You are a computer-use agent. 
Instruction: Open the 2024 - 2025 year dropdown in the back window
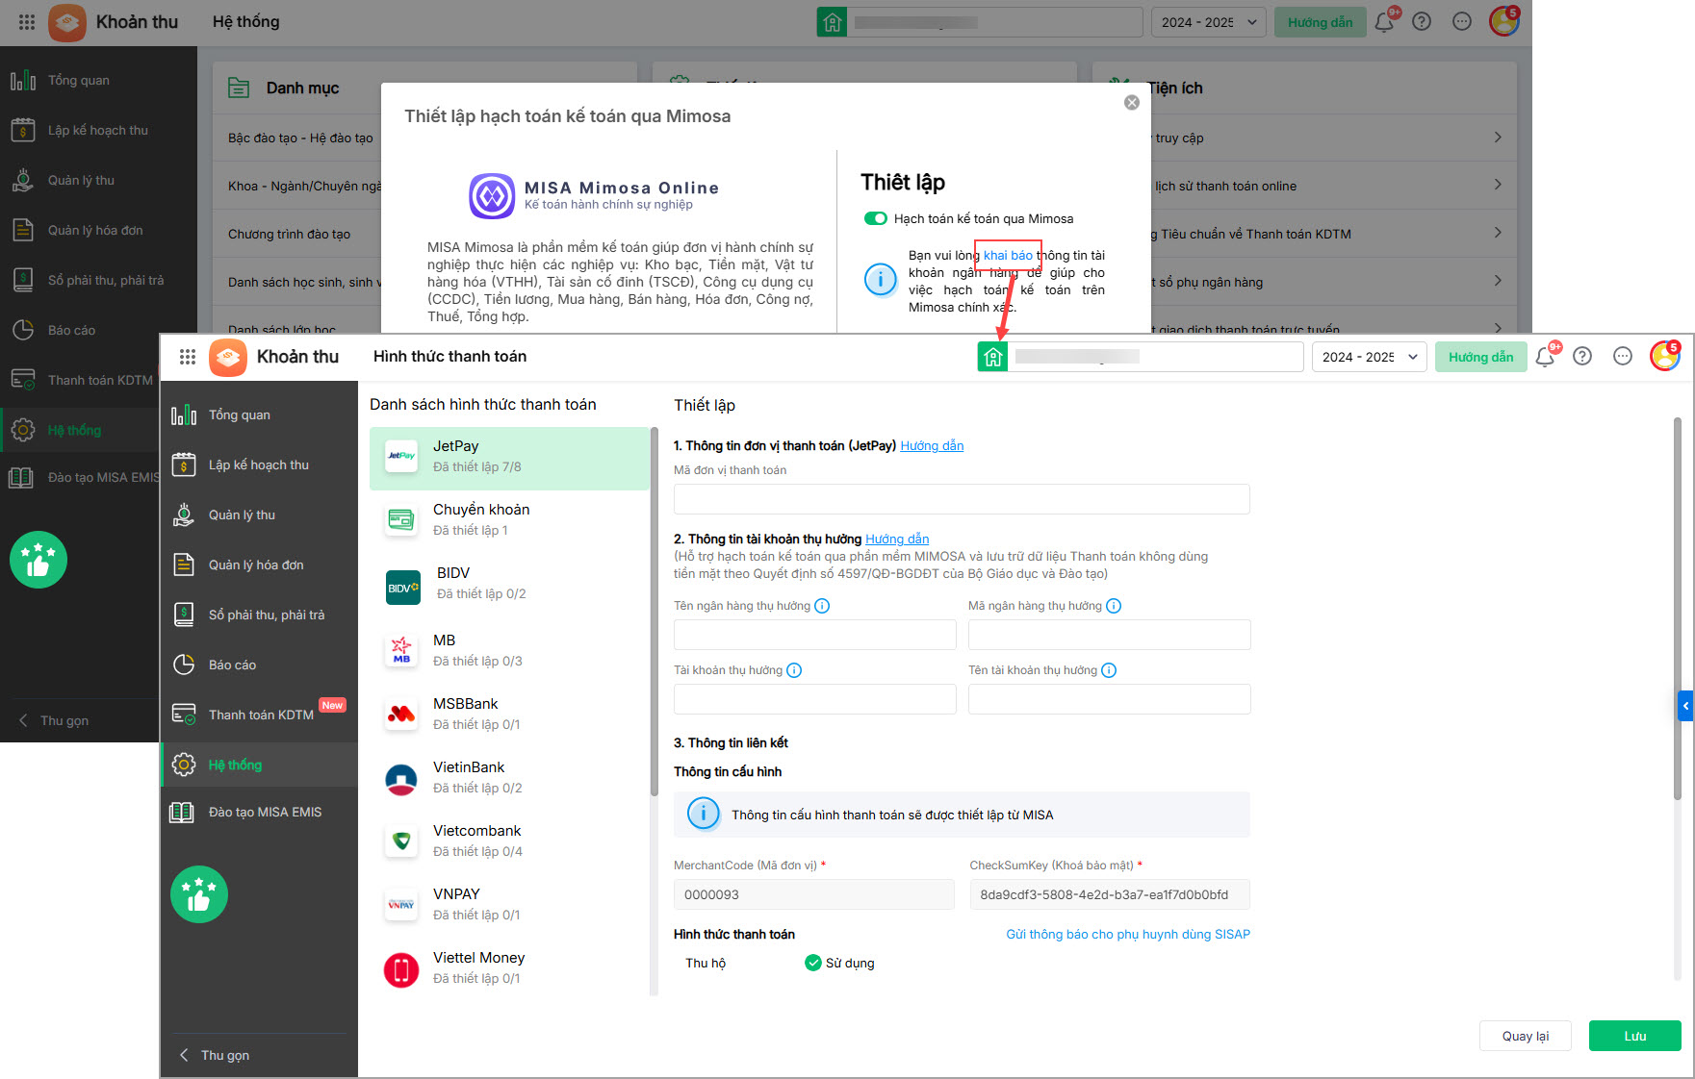click(x=1209, y=22)
